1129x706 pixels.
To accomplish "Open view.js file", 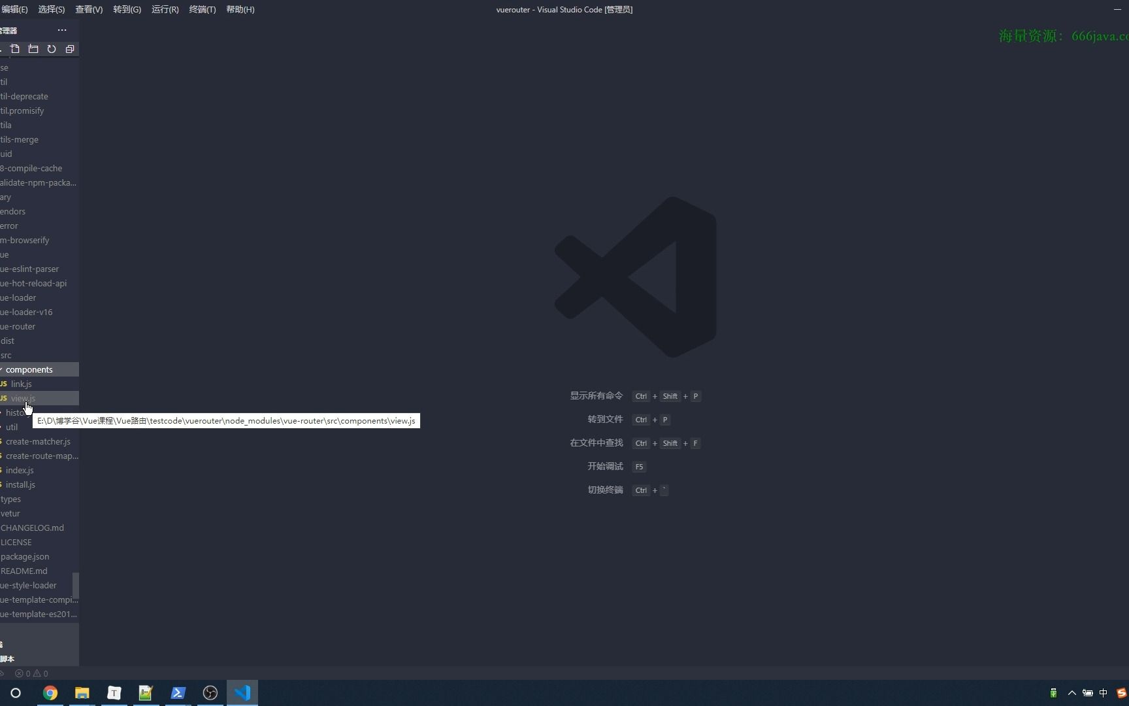I will 39,398.
